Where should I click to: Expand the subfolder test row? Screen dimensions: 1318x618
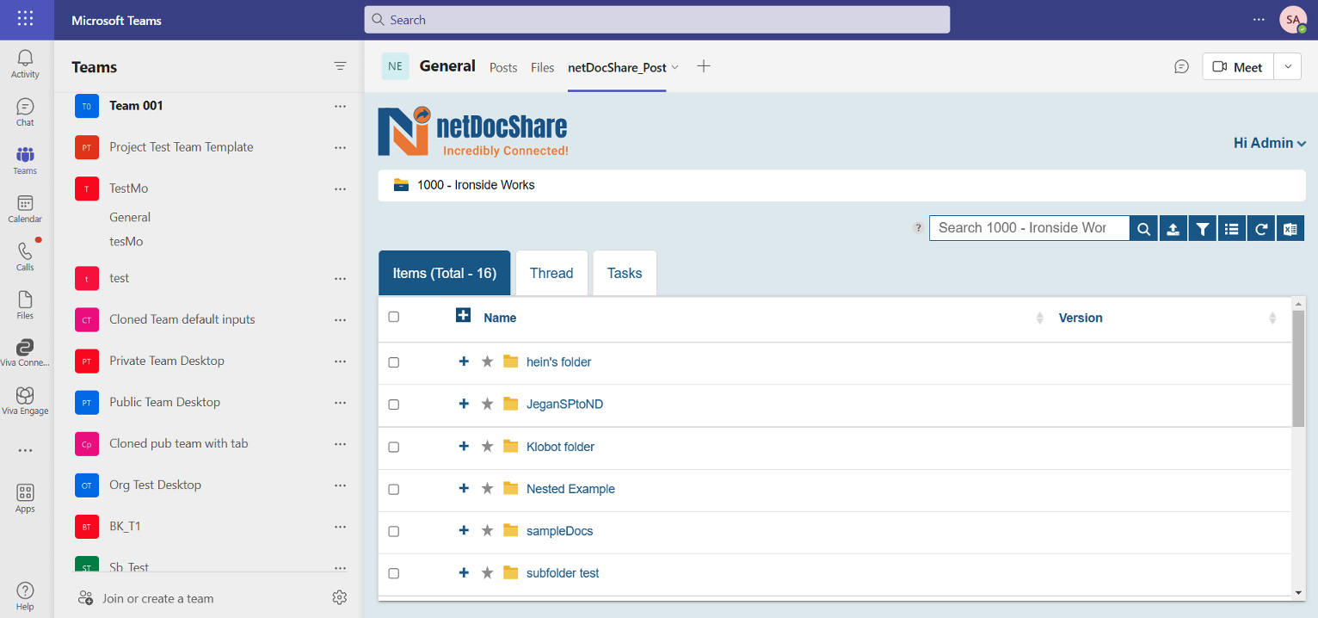pos(464,572)
